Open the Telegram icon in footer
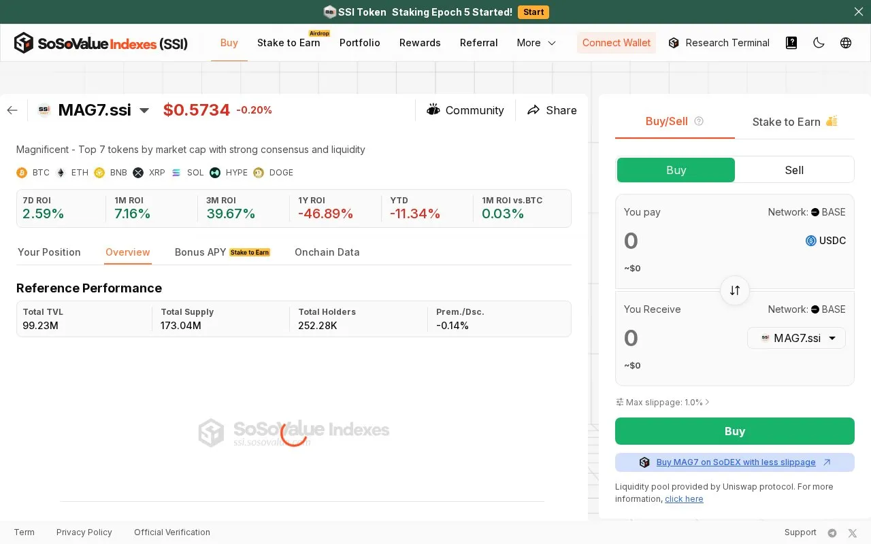The height and width of the screenshot is (544, 871). (x=832, y=533)
